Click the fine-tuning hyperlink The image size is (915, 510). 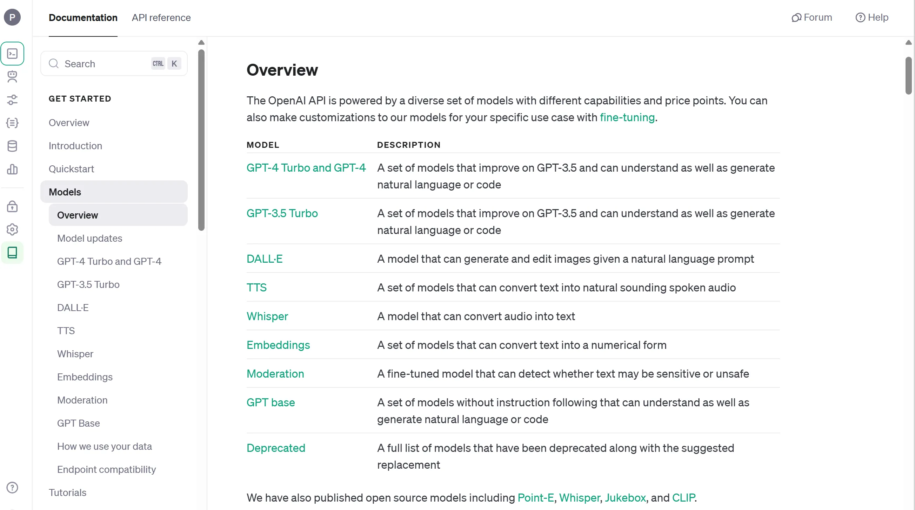point(627,117)
